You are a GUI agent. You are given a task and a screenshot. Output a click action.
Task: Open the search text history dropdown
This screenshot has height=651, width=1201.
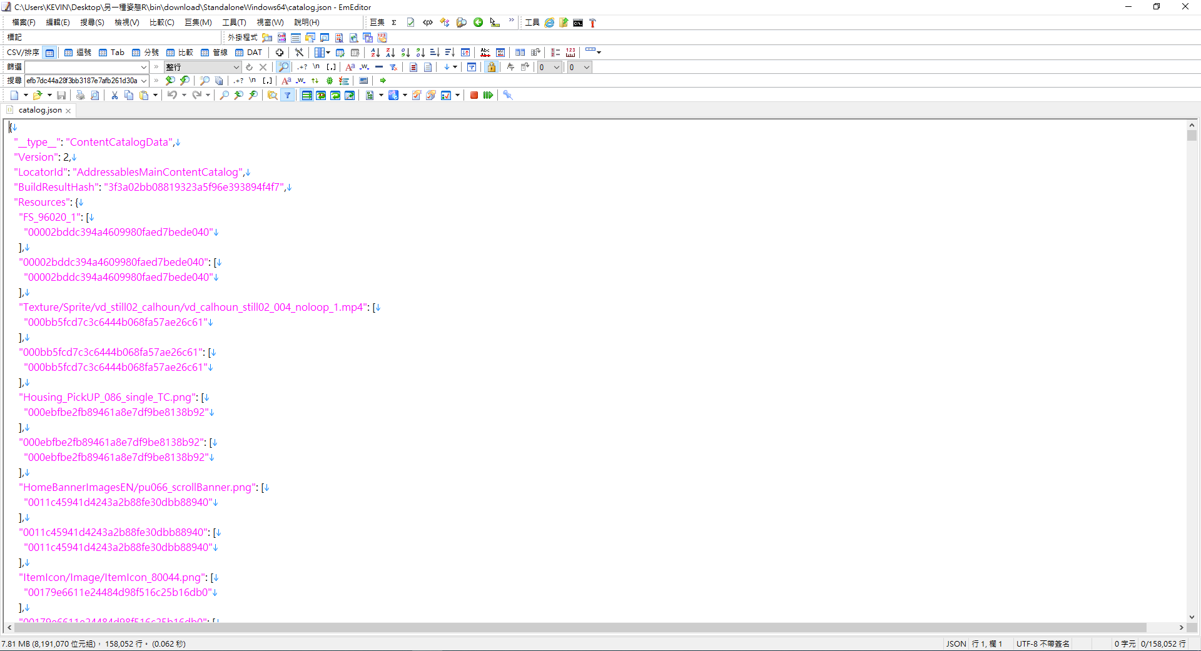tap(144, 81)
